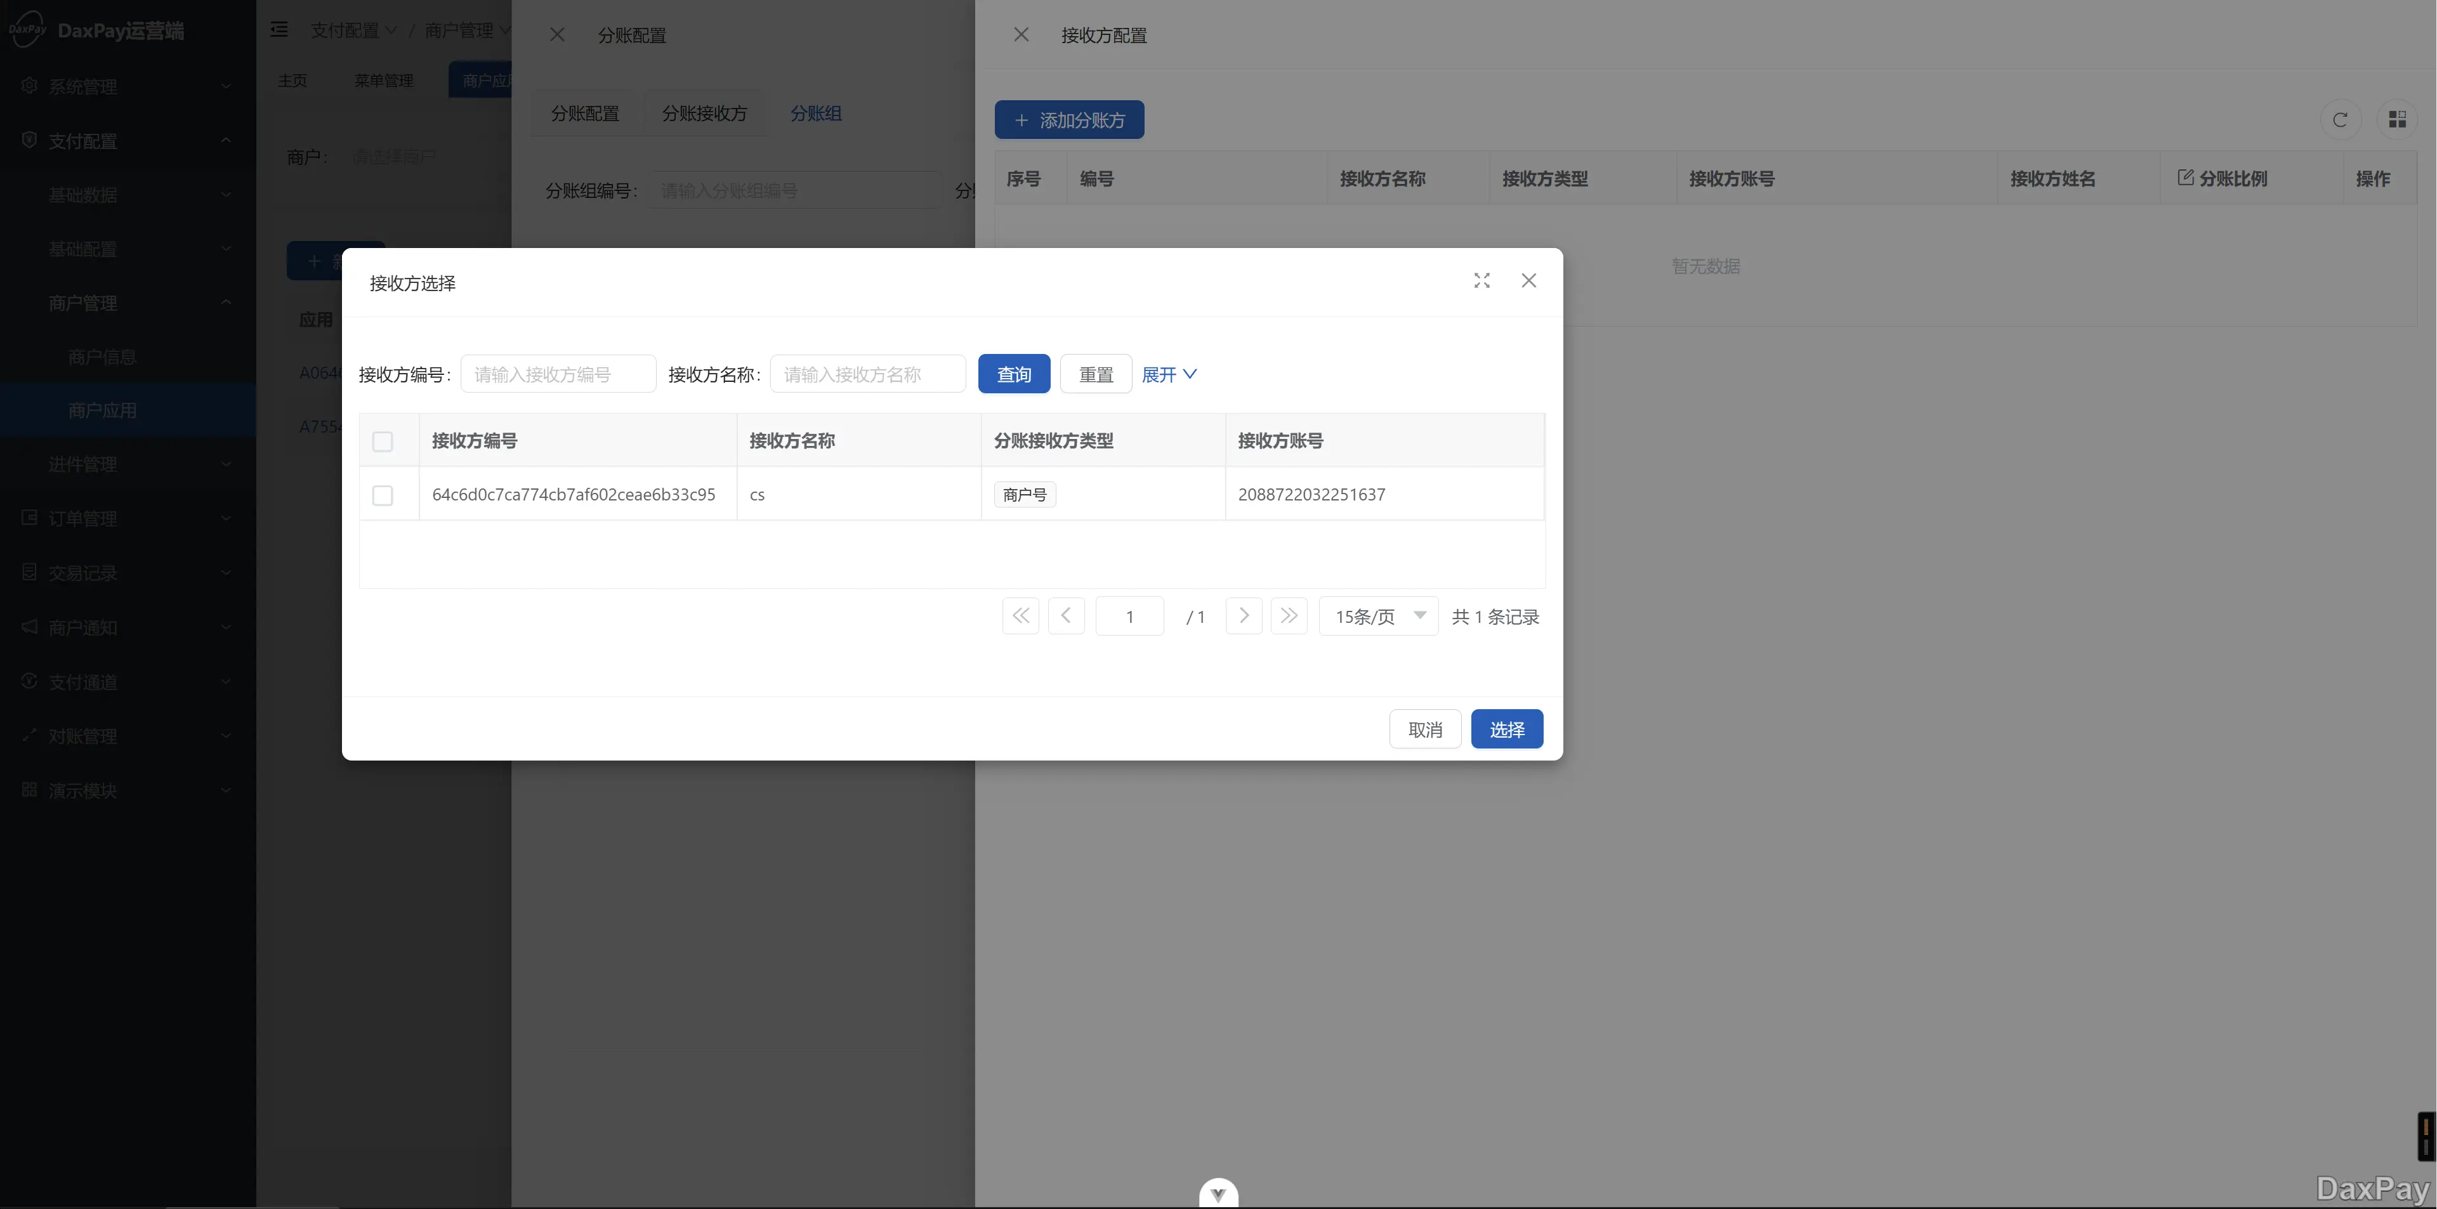Viewport: 2437px width, 1209px height.
Task: Check the row checkbox for receiver cs
Action: pyautogui.click(x=382, y=495)
